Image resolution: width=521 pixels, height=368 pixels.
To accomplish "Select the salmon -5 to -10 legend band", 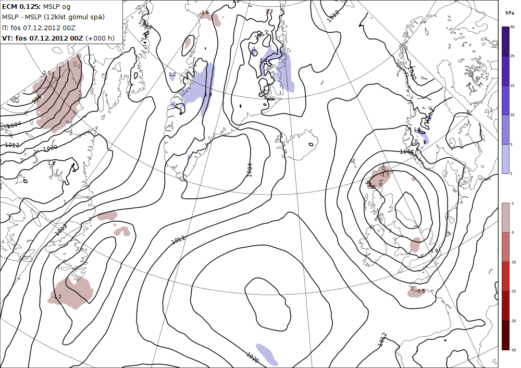I will coord(505,247).
